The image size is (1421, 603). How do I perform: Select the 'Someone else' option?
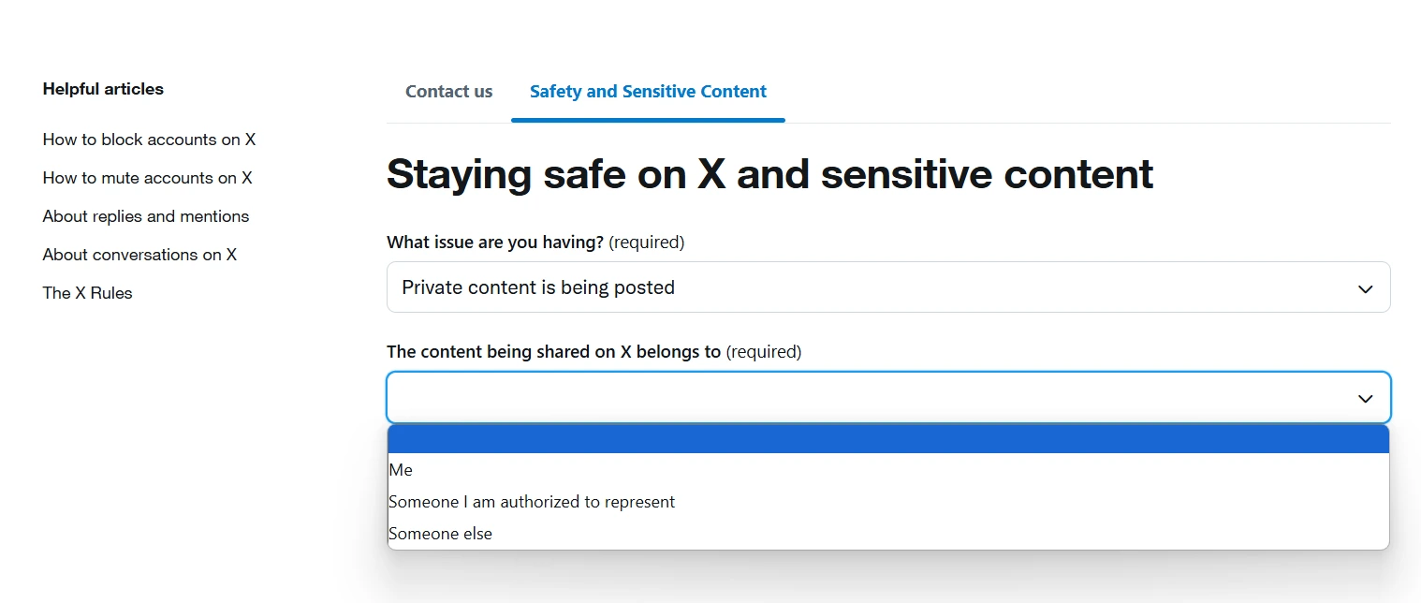(x=440, y=534)
